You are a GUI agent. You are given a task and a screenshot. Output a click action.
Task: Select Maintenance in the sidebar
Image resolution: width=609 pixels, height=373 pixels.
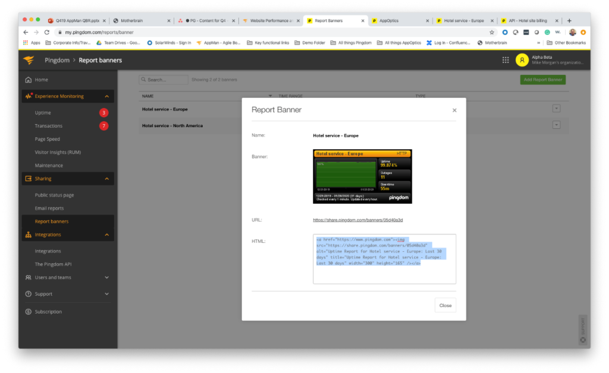click(49, 166)
